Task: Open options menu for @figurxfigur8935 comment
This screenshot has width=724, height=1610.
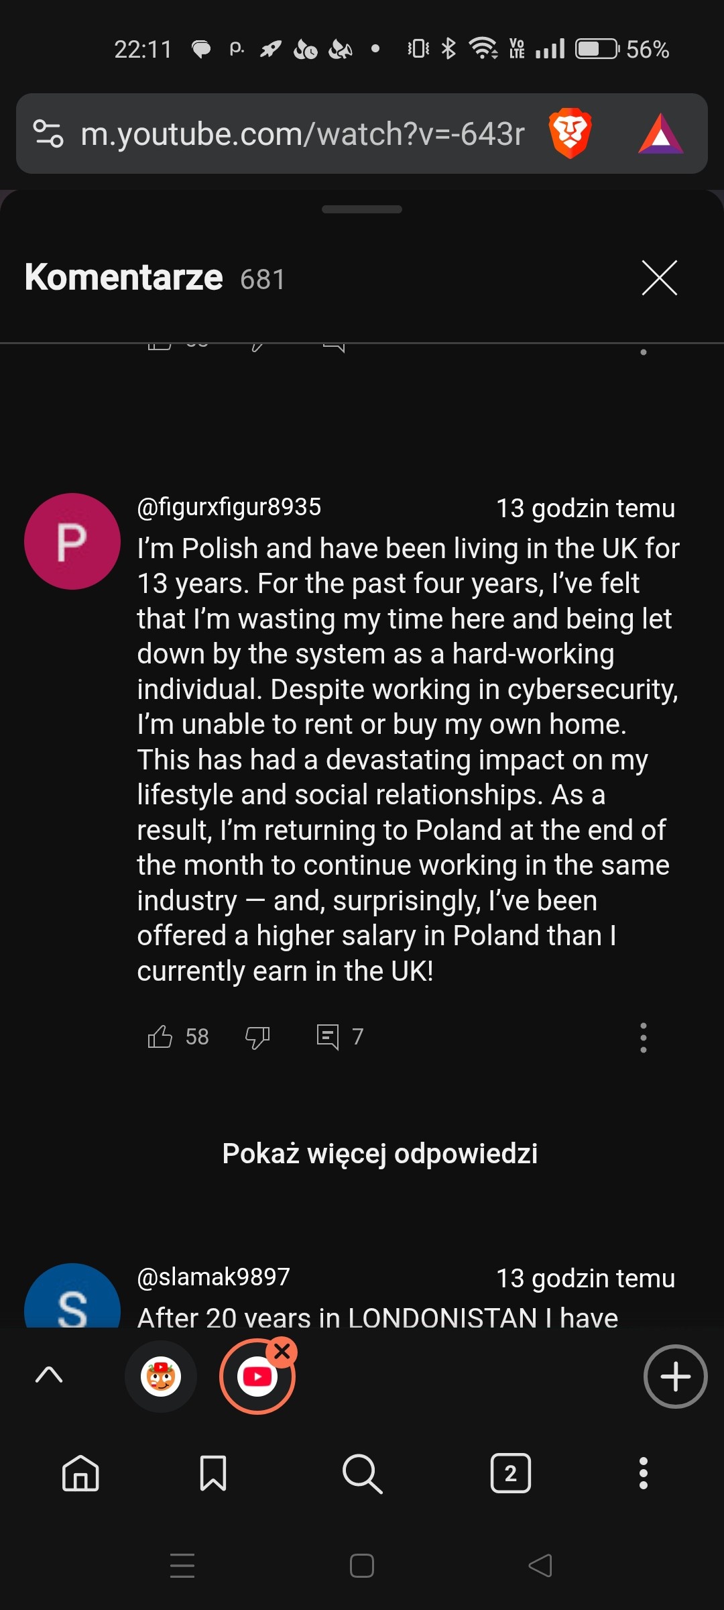Action: [643, 1037]
